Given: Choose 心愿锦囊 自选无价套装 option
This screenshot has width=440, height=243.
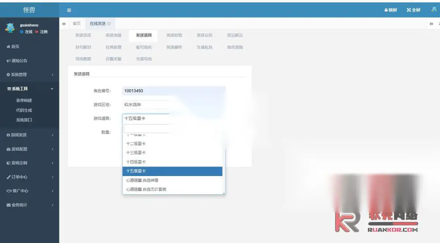Looking at the screenshot, I should click(x=172, y=189).
